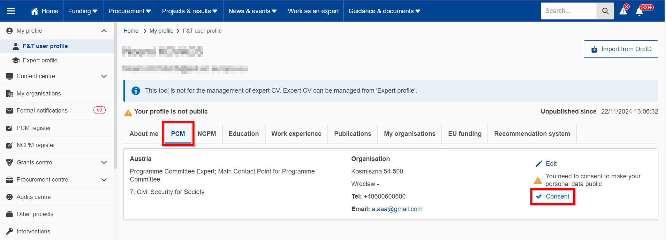Expand the Procurement centre chevron
Image resolution: width=666 pixels, height=240 pixels.
[104, 179]
